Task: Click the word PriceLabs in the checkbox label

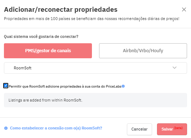Action: (113, 87)
